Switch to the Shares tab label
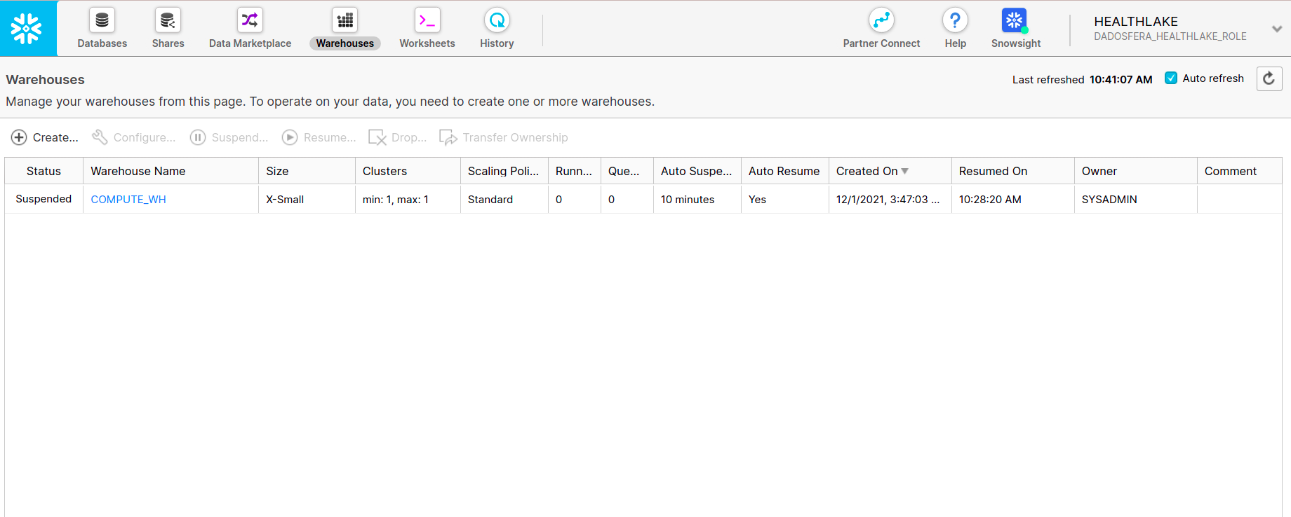This screenshot has width=1291, height=517. (168, 43)
